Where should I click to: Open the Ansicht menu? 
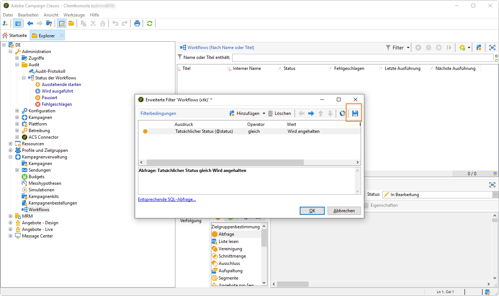tap(51, 15)
